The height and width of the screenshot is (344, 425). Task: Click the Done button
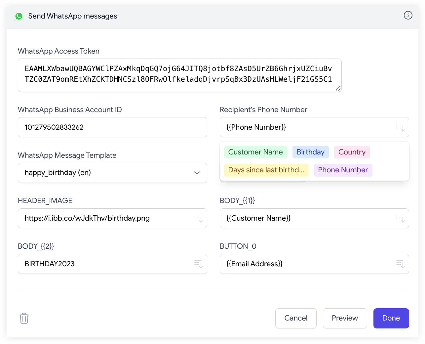[x=391, y=318]
